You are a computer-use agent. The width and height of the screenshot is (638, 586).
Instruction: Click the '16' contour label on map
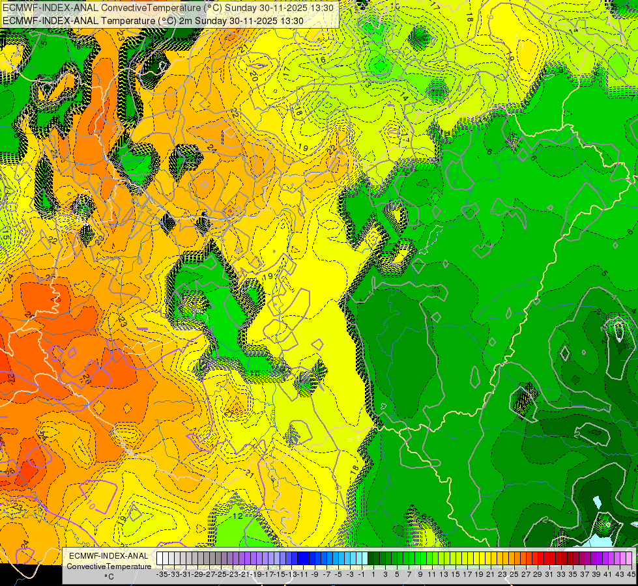pyautogui.click(x=321, y=60)
